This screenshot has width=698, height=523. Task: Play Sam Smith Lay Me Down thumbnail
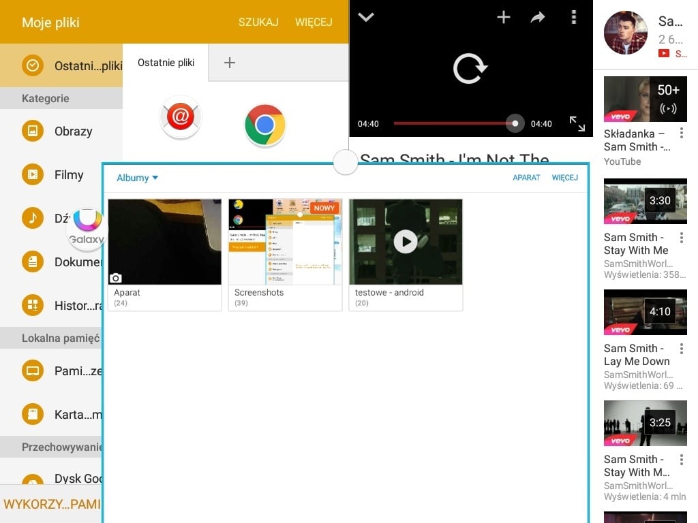coord(645,312)
